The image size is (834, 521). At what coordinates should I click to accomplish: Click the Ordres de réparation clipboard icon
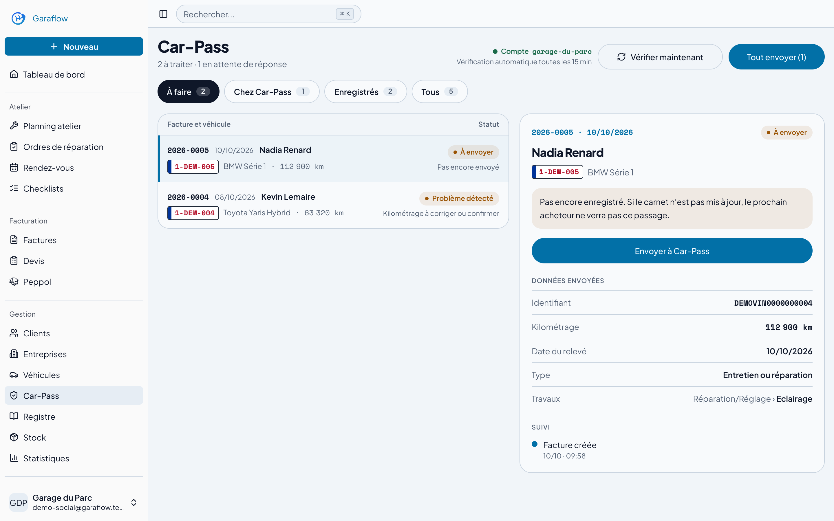pyautogui.click(x=14, y=147)
